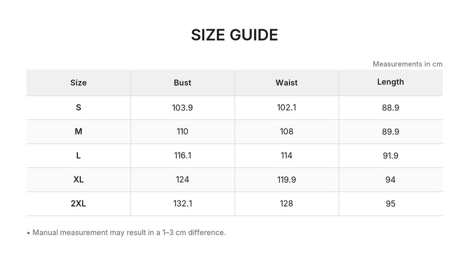This screenshot has height=267, width=469.
Task: Click the SIZE GUIDE heading
Action: coord(234,35)
